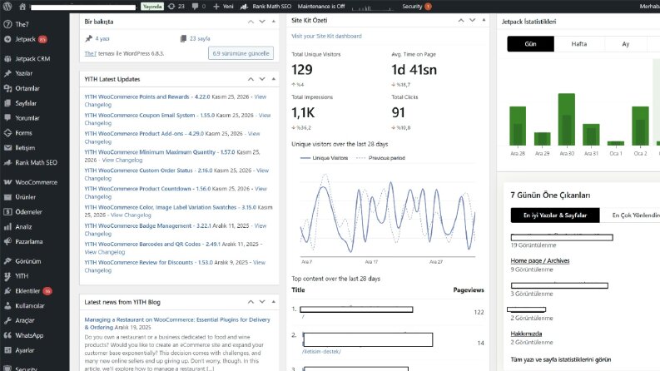Click Yayında status badge in admin bar
This screenshot has width=660, height=371.
click(152, 7)
